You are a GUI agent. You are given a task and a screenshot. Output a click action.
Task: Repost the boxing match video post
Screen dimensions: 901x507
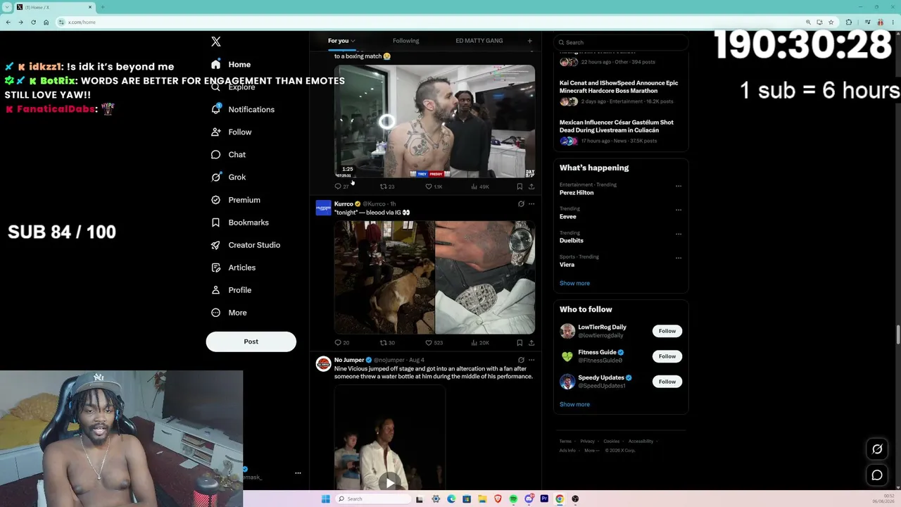click(387, 187)
